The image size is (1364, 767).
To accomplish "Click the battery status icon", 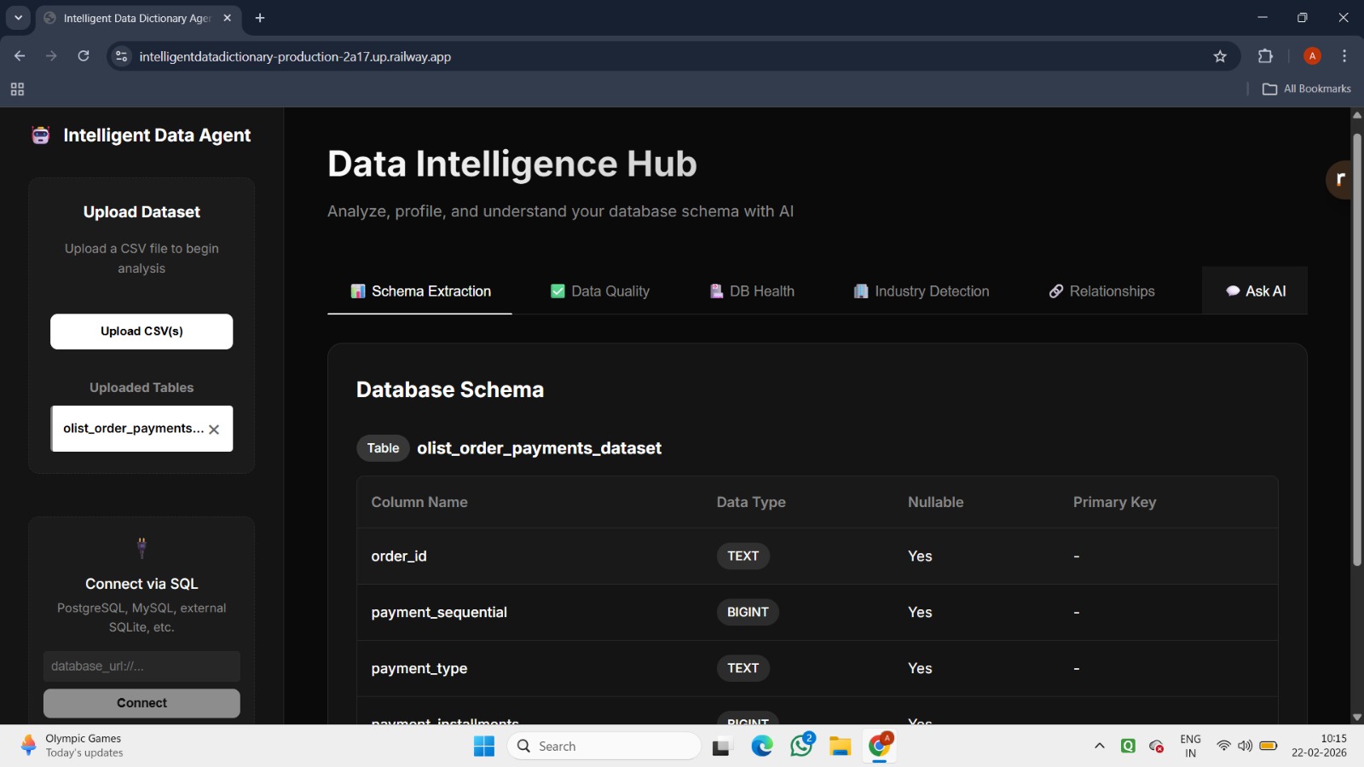I will [x=1269, y=747].
